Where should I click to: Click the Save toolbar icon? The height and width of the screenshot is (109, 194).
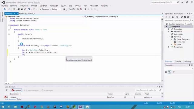coord(22,9)
